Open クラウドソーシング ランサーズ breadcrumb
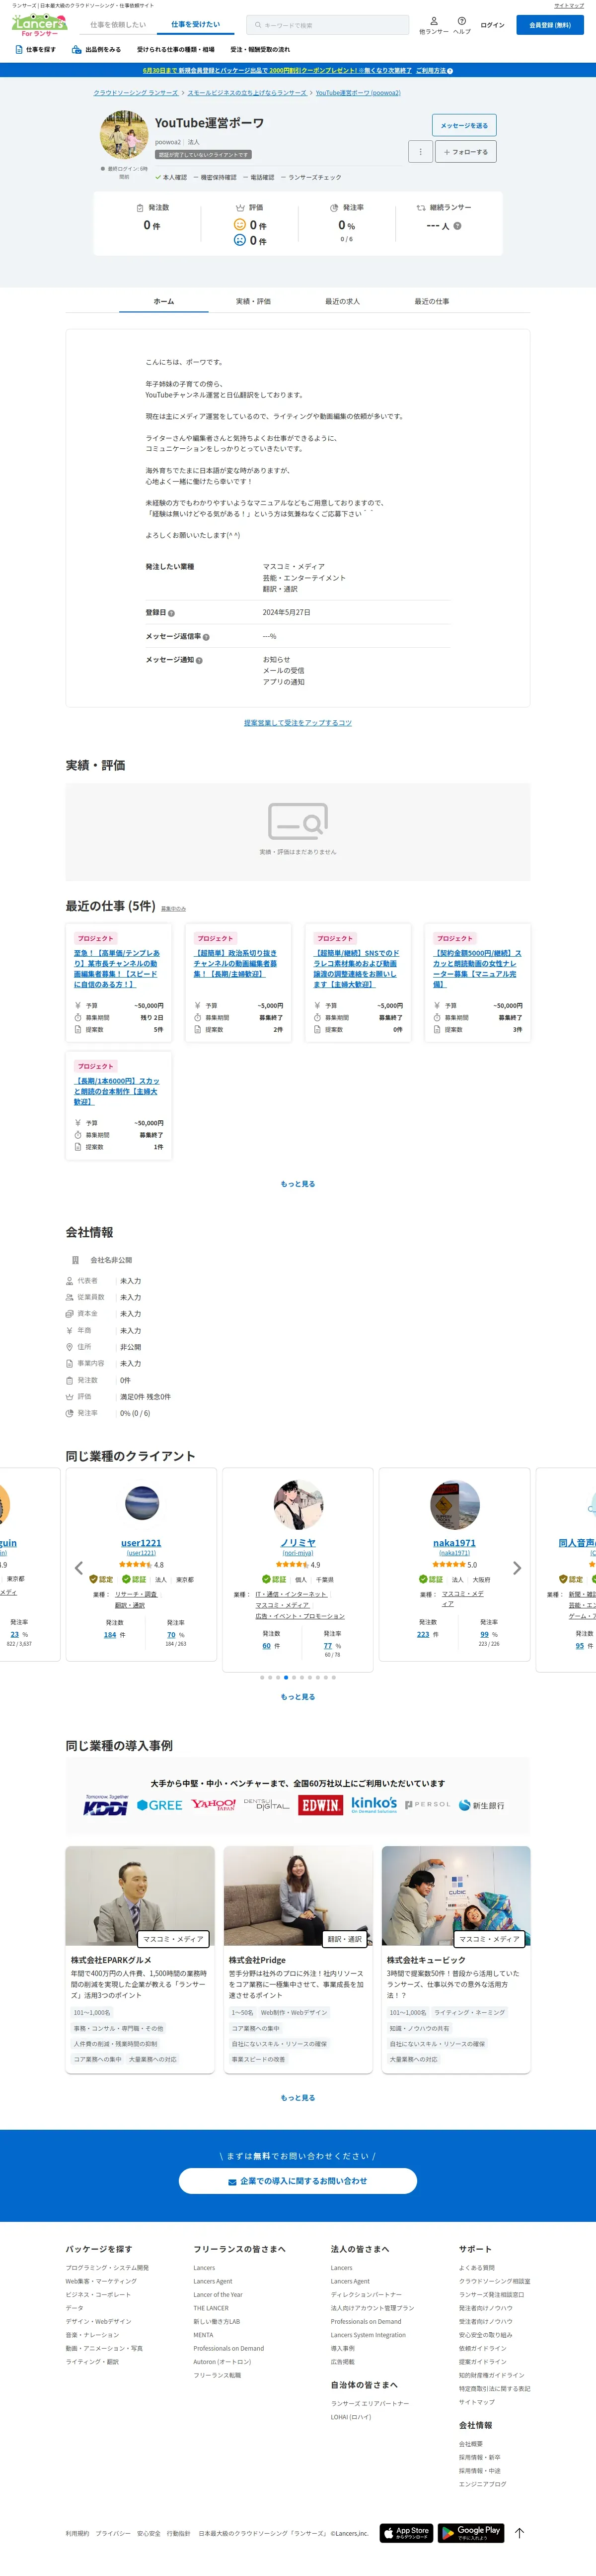 (136, 93)
